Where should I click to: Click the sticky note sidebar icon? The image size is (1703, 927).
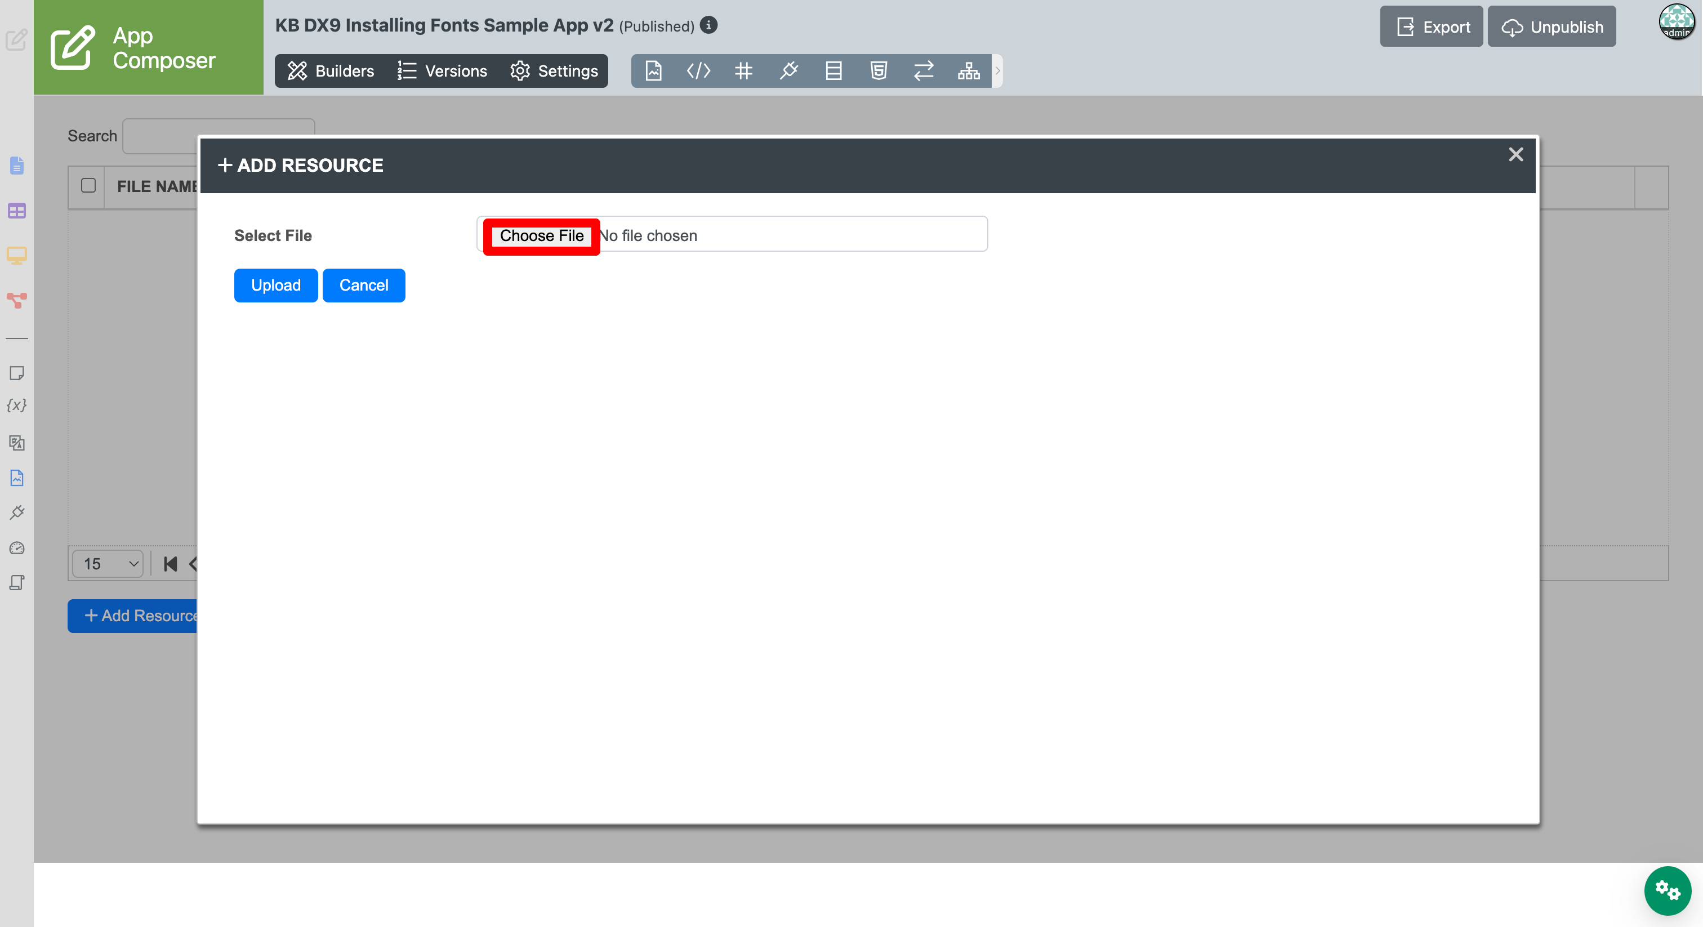pyautogui.click(x=16, y=373)
